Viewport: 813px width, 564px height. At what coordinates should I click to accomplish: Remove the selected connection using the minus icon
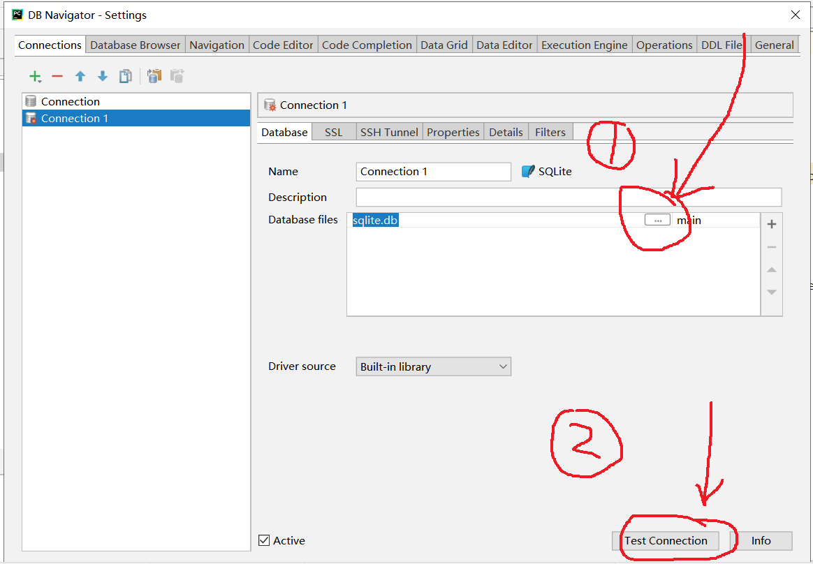pos(57,76)
